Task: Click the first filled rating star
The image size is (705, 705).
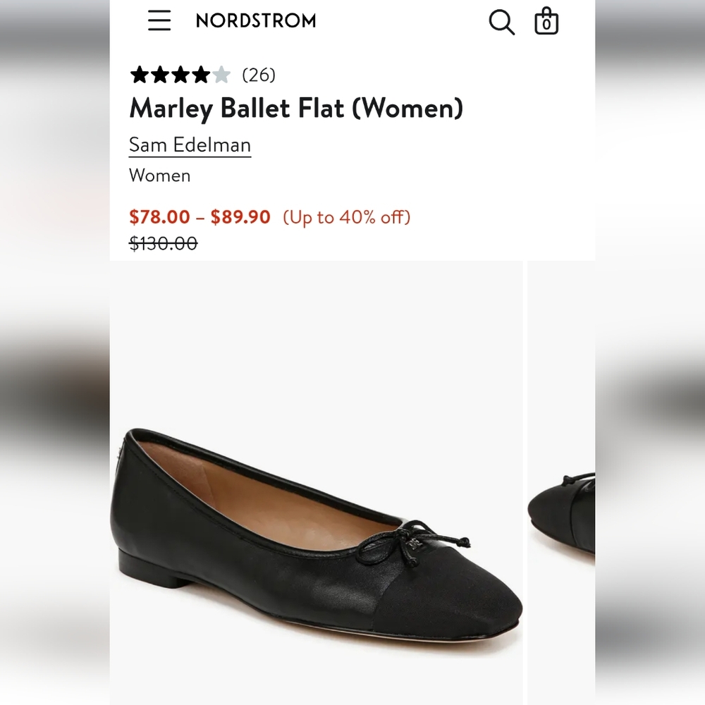Action: click(139, 74)
